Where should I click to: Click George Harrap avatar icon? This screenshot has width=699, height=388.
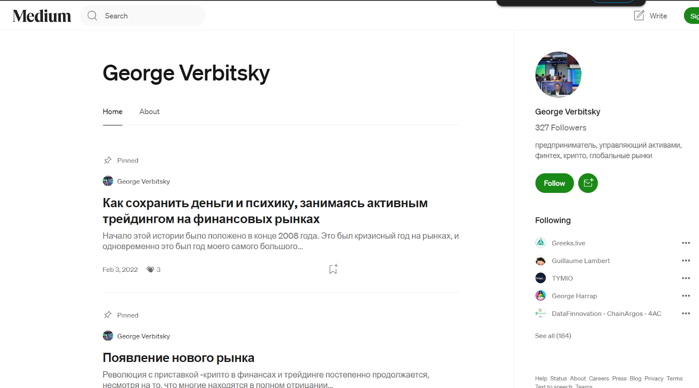540,295
